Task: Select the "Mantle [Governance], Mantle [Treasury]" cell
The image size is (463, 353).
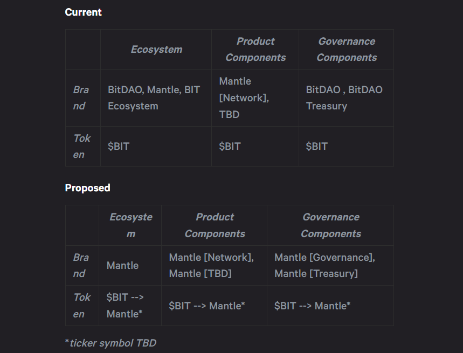Action: (x=324, y=265)
